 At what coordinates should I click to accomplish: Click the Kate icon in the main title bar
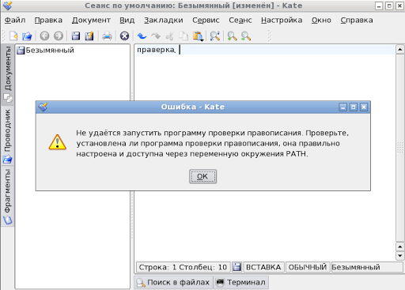click(x=7, y=6)
